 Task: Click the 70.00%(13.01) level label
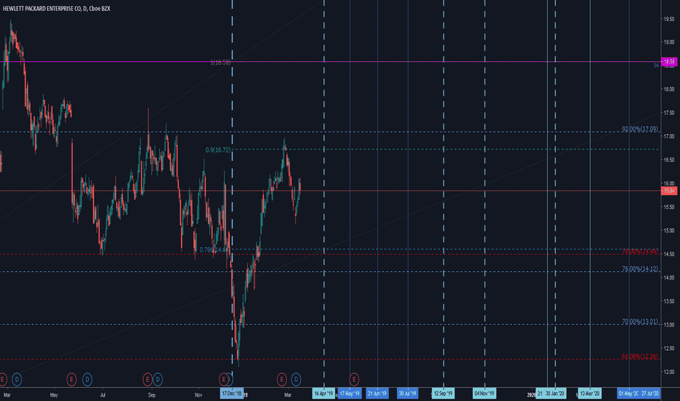click(640, 322)
